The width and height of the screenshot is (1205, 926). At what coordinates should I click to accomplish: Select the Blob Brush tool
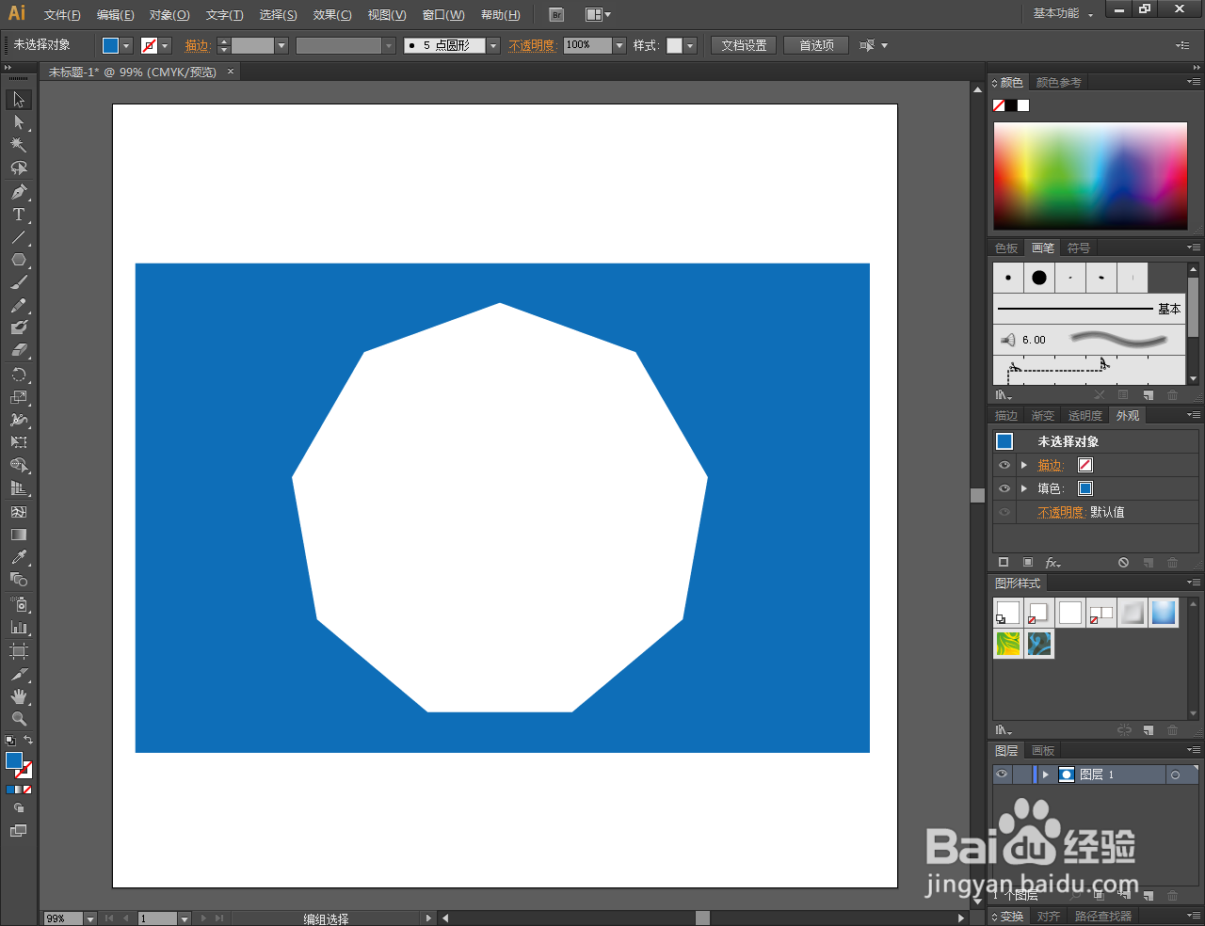(18, 327)
